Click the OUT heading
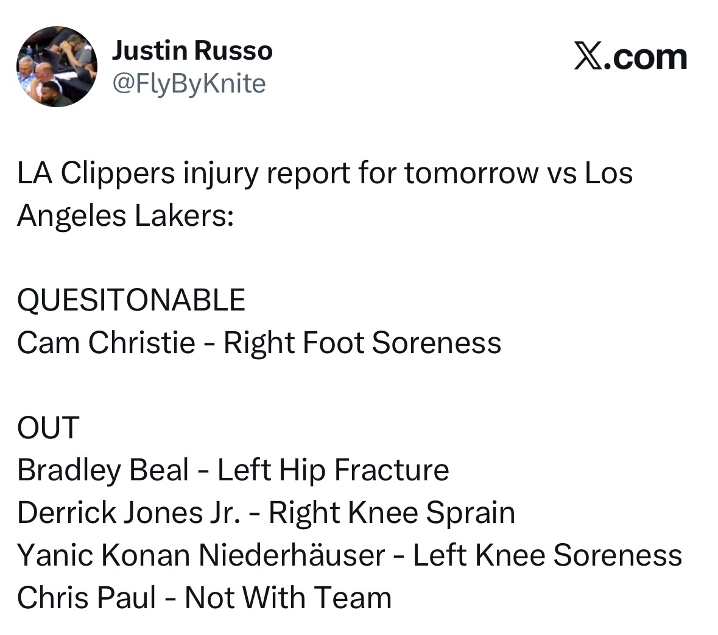718x635 pixels. click(48, 427)
